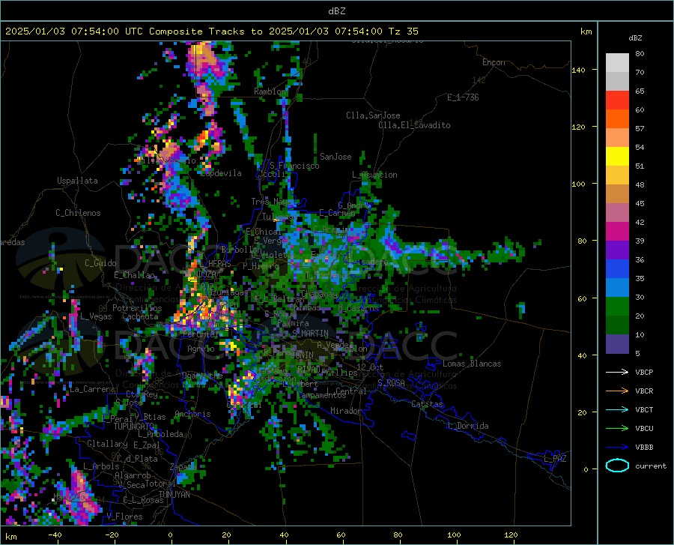
Task: Pick the 39 dBZ purple swatch
Action: click(617, 250)
